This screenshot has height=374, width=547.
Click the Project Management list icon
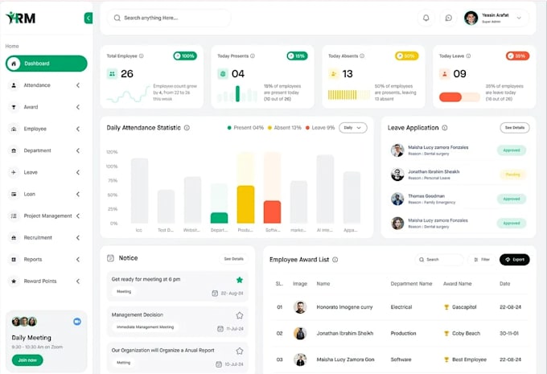click(x=14, y=216)
